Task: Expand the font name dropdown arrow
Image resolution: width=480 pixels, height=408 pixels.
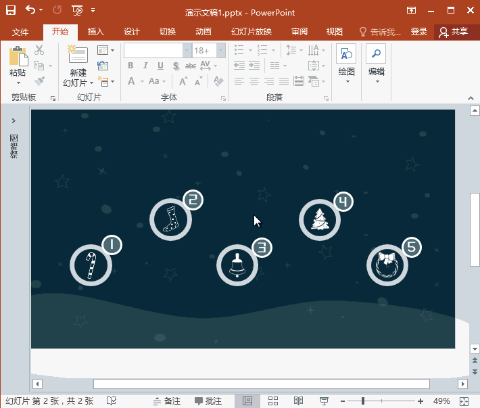Action: pos(187,51)
